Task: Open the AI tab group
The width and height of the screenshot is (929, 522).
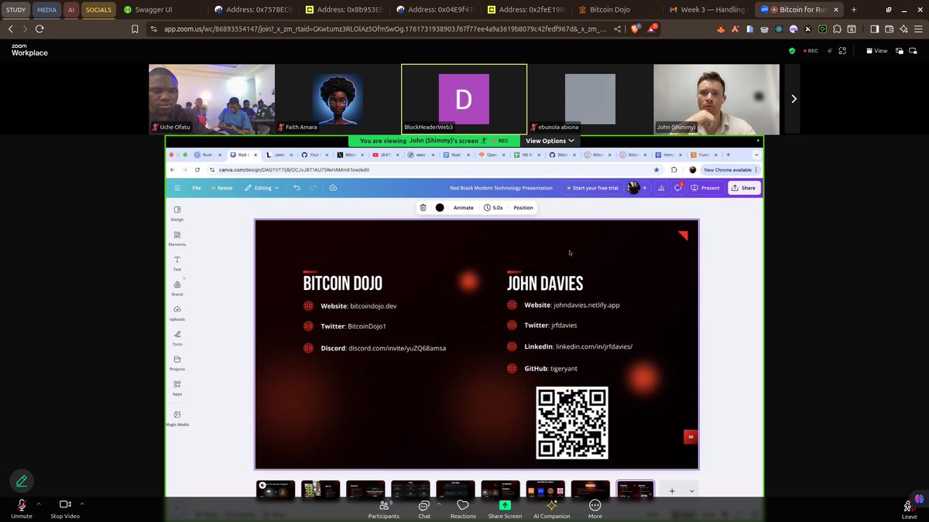Action: pos(71,10)
